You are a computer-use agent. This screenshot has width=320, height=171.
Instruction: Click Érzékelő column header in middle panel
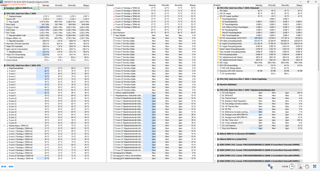click(110, 5)
